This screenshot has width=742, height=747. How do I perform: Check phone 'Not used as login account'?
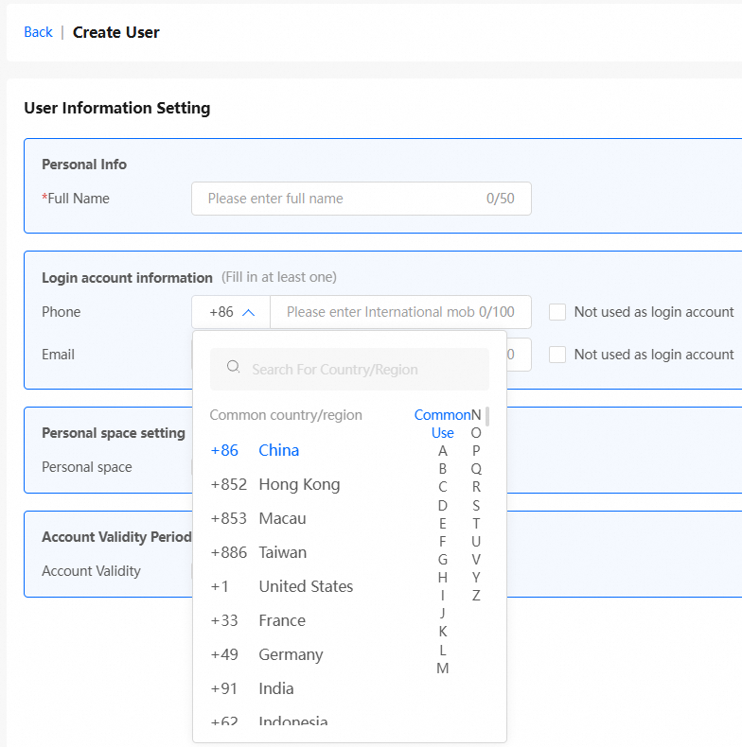(x=557, y=312)
